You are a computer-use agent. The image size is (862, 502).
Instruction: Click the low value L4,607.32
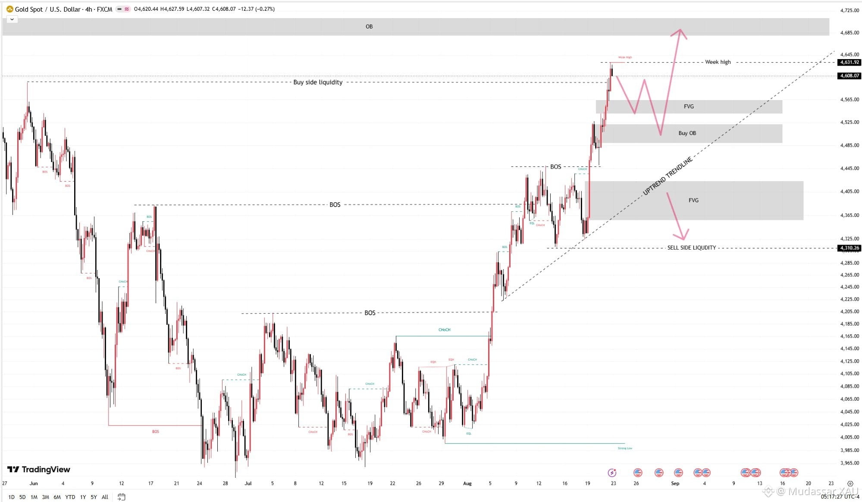point(198,9)
